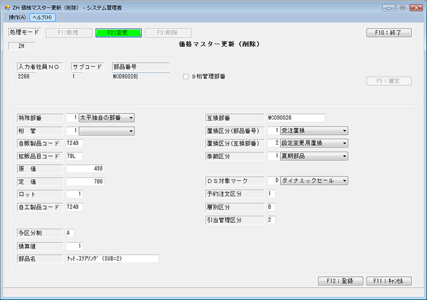Click the 部品名 text field
This screenshot has width=427, height=300.
point(112,259)
